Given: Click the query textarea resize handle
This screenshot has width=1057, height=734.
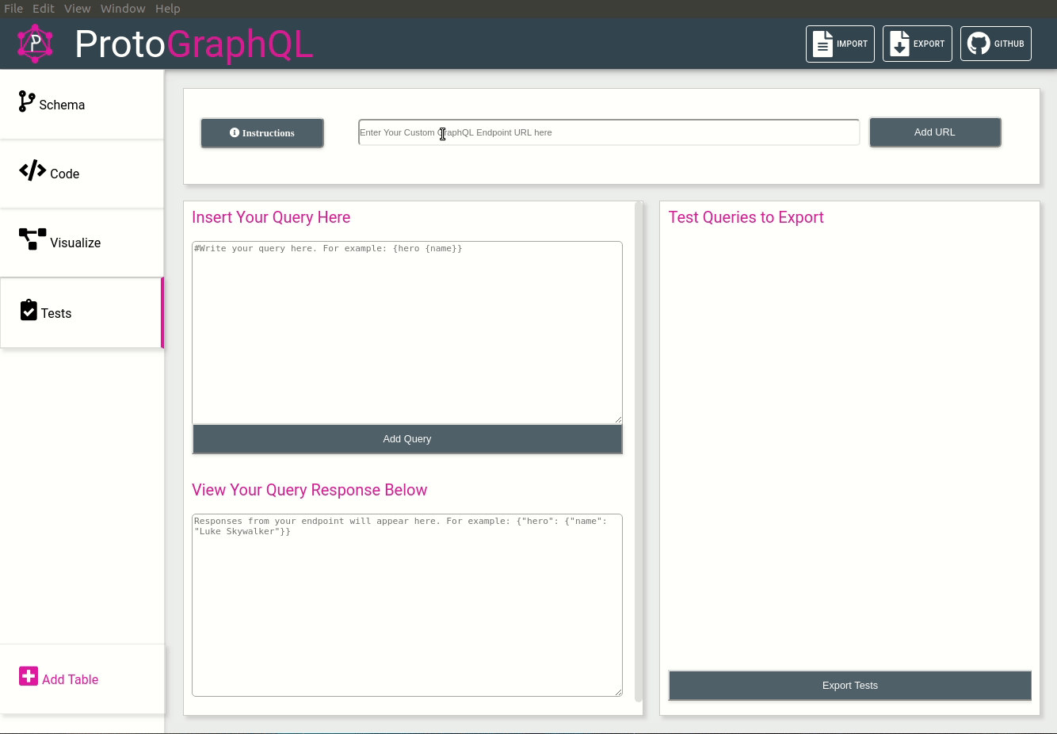Looking at the screenshot, I should pyautogui.click(x=618, y=419).
